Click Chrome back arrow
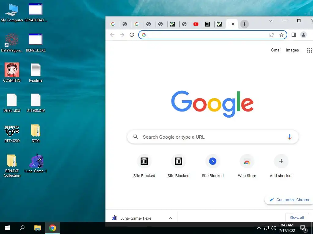 pyautogui.click(x=112, y=35)
